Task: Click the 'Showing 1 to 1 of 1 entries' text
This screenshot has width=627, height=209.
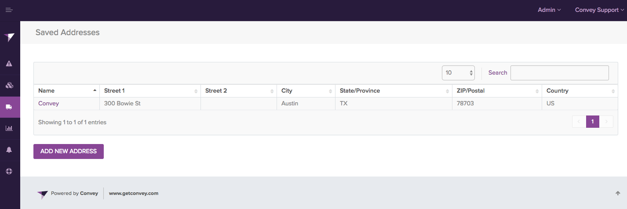Action: pyautogui.click(x=72, y=122)
